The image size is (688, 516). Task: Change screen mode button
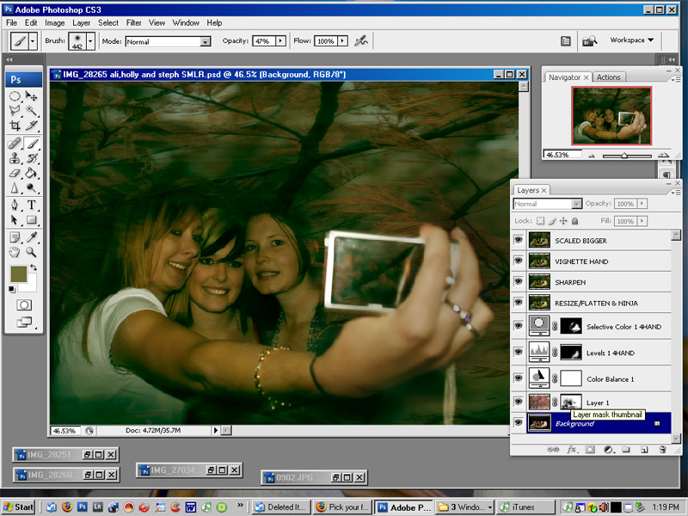pyautogui.click(x=25, y=322)
